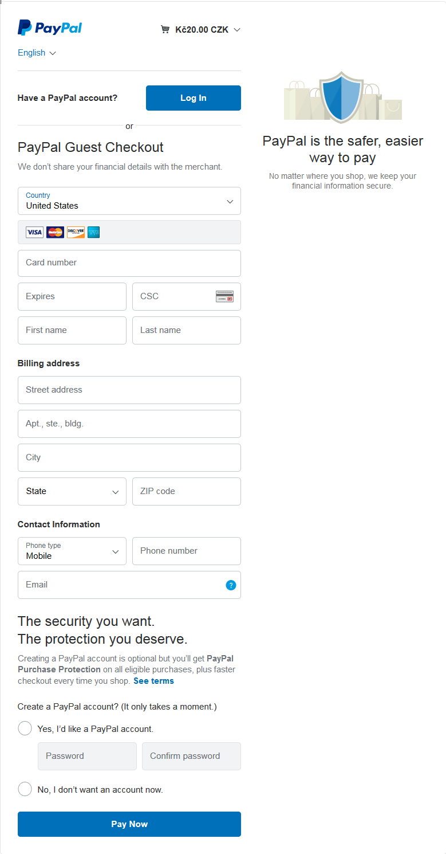Select No, I don't want an account now
The image size is (446, 854).
[x=25, y=789]
